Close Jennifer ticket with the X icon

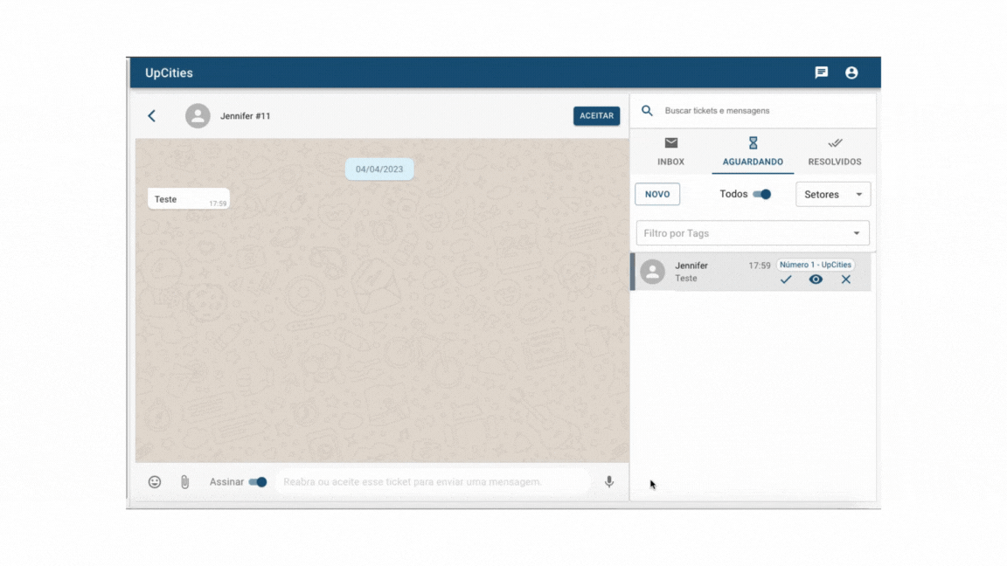point(846,280)
